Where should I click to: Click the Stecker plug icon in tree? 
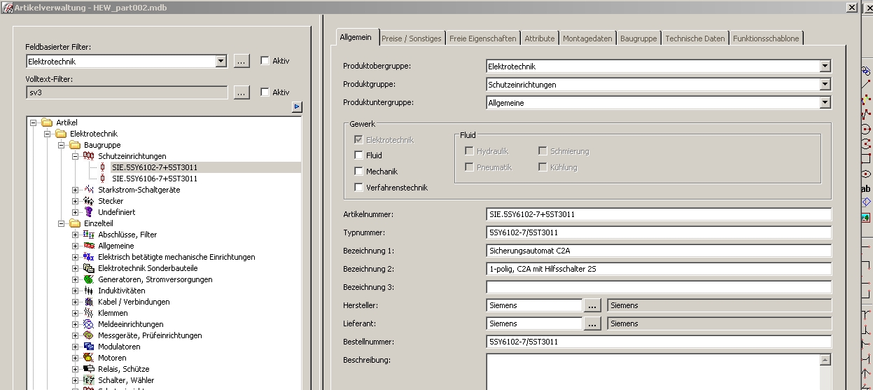point(89,201)
